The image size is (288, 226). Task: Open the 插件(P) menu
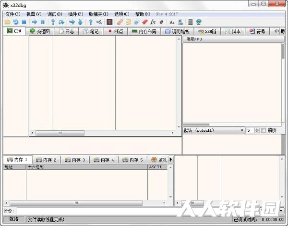75,14
